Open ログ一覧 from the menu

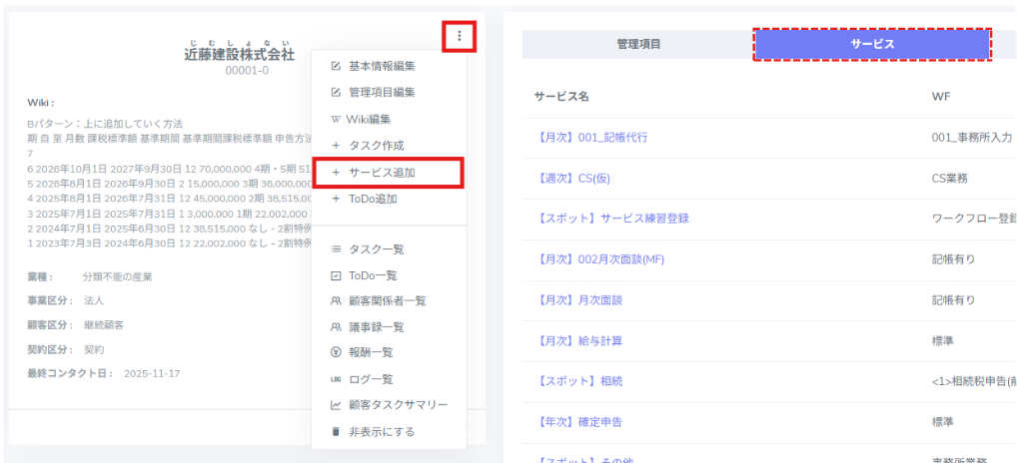[x=371, y=379]
